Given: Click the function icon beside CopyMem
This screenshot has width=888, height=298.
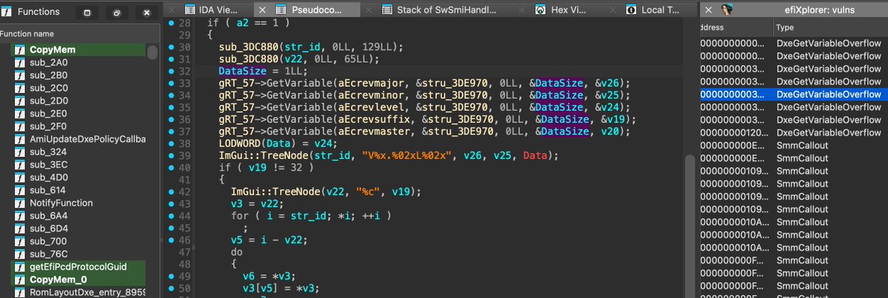Looking at the screenshot, I should (20, 50).
